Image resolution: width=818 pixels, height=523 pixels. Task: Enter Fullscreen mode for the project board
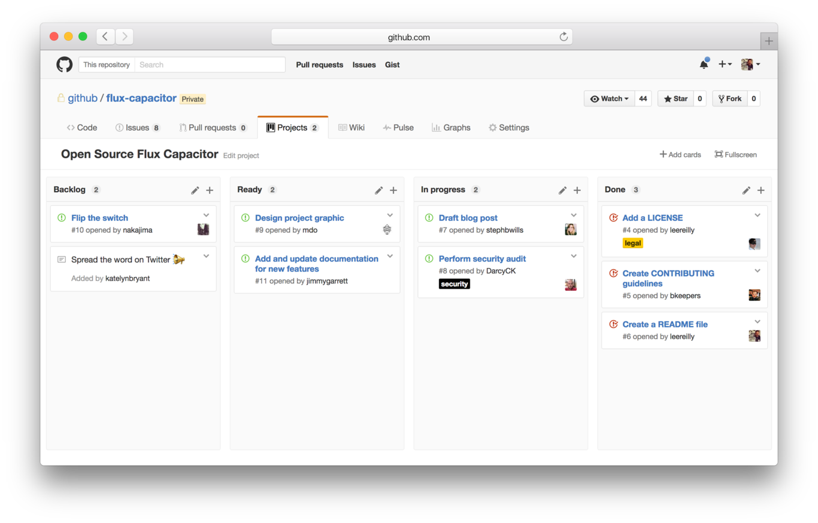click(735, 154)
